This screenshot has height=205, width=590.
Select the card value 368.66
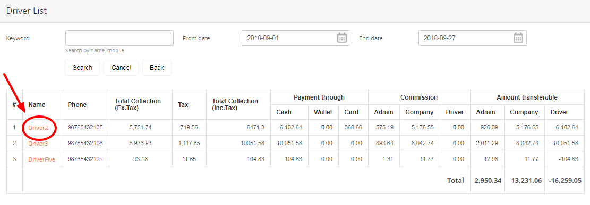pyautogui.click(x=353, y=128)
